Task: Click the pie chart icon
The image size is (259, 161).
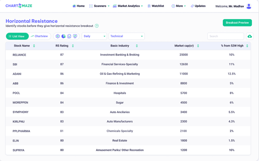Action: click(63, 36)
